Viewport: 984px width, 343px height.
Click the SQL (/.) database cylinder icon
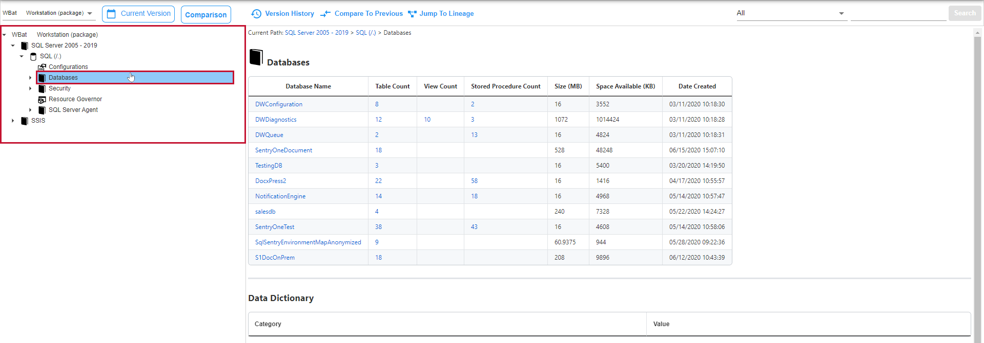(x=33, y=56)
